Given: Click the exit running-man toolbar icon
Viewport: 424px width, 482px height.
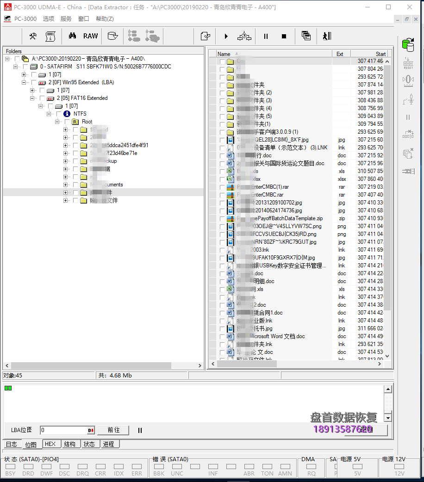Looking at the screenshot, I should pos(327,36).
